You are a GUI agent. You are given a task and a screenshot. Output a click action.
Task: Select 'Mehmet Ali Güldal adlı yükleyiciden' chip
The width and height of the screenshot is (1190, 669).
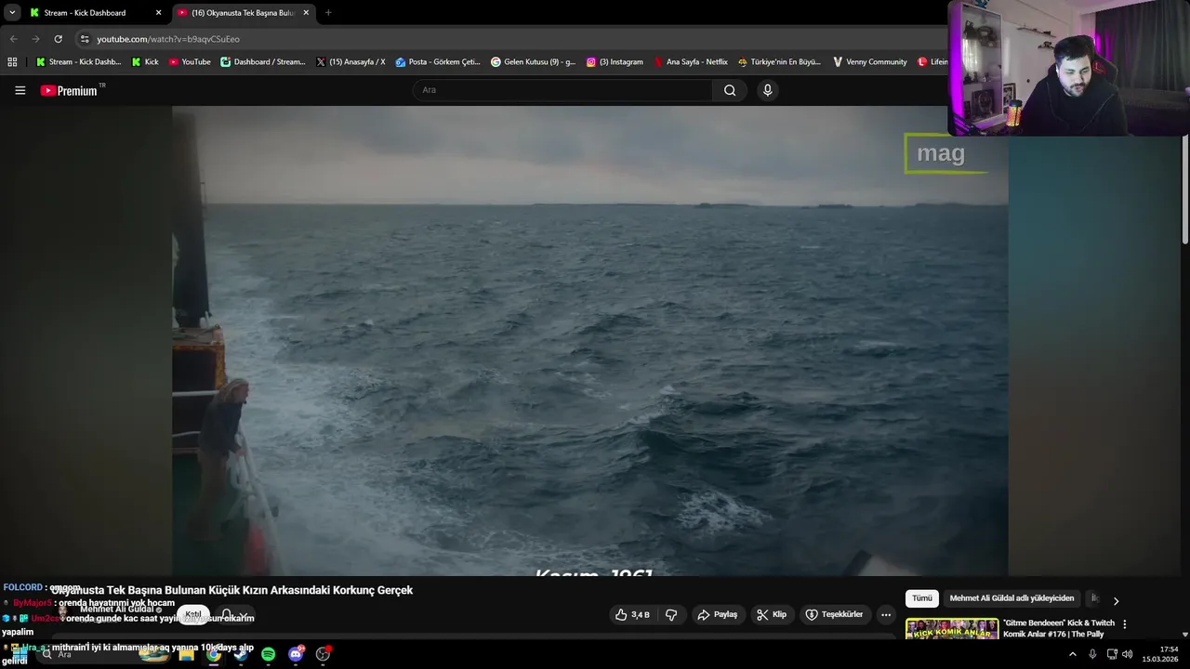pos(1011,598)
